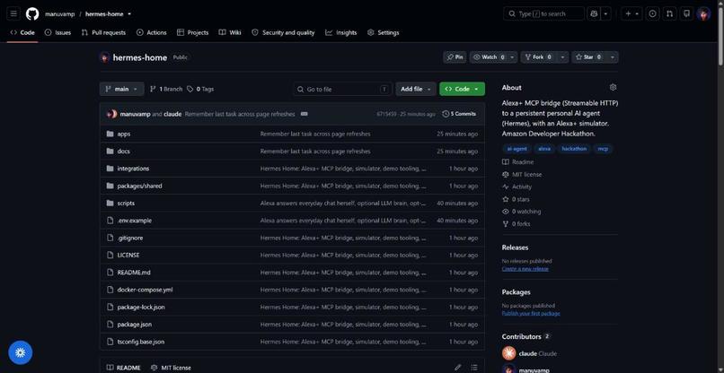Image resolution: width=724 pixels, height=373 pixels.
Task: Open the issues inbox icon in header
Action: (x=652, y=13)
